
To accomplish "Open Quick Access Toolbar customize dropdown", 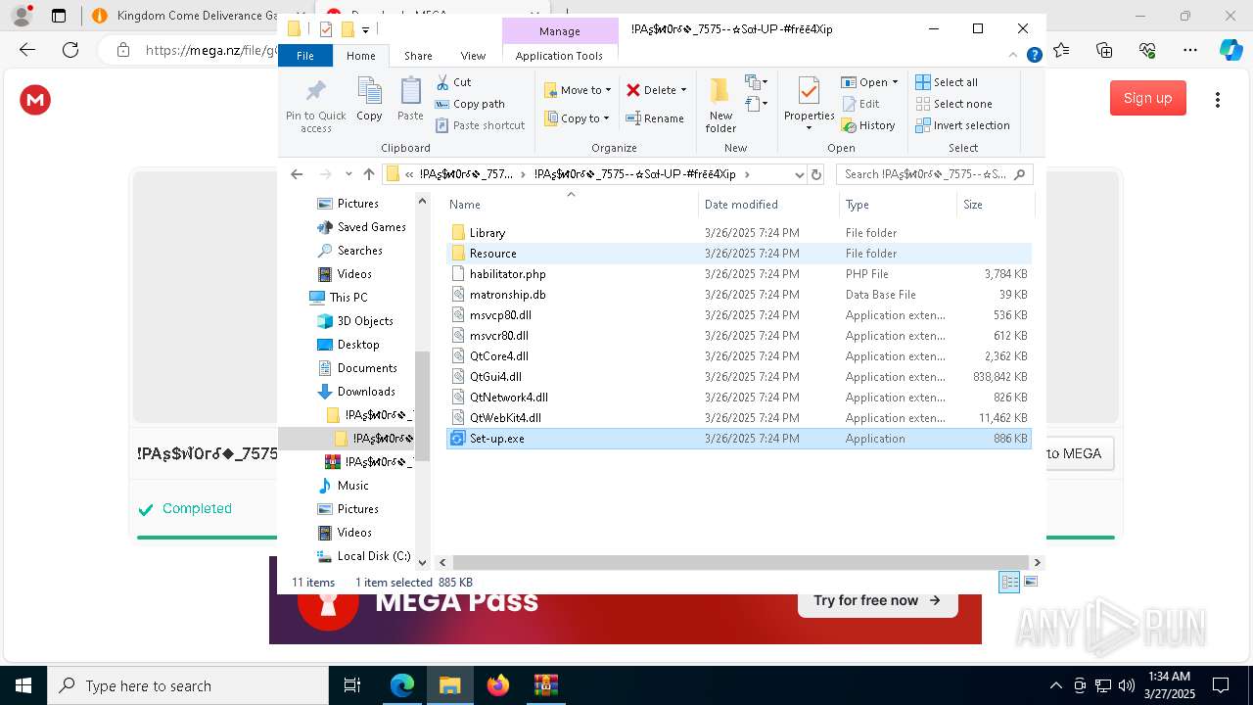I will click(365, 29).
